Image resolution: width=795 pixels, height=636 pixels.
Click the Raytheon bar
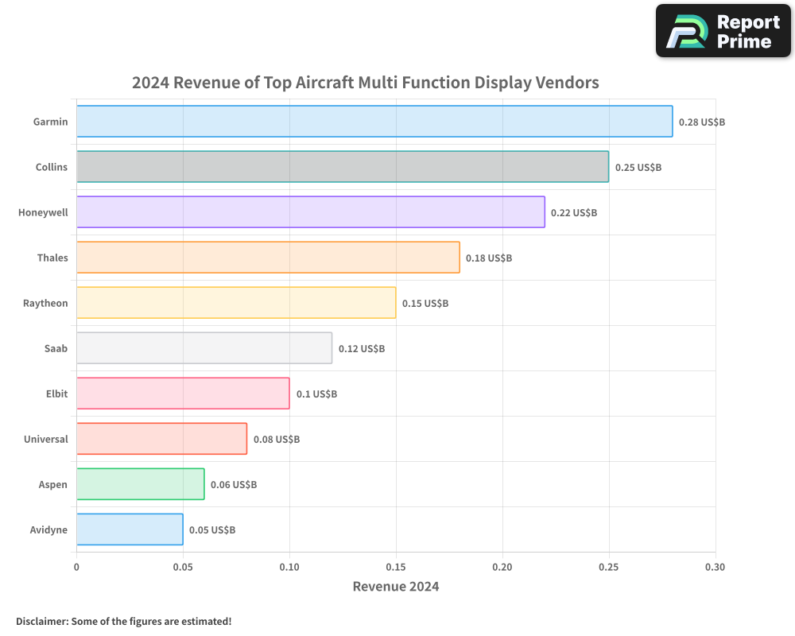(x=235, y=303)
